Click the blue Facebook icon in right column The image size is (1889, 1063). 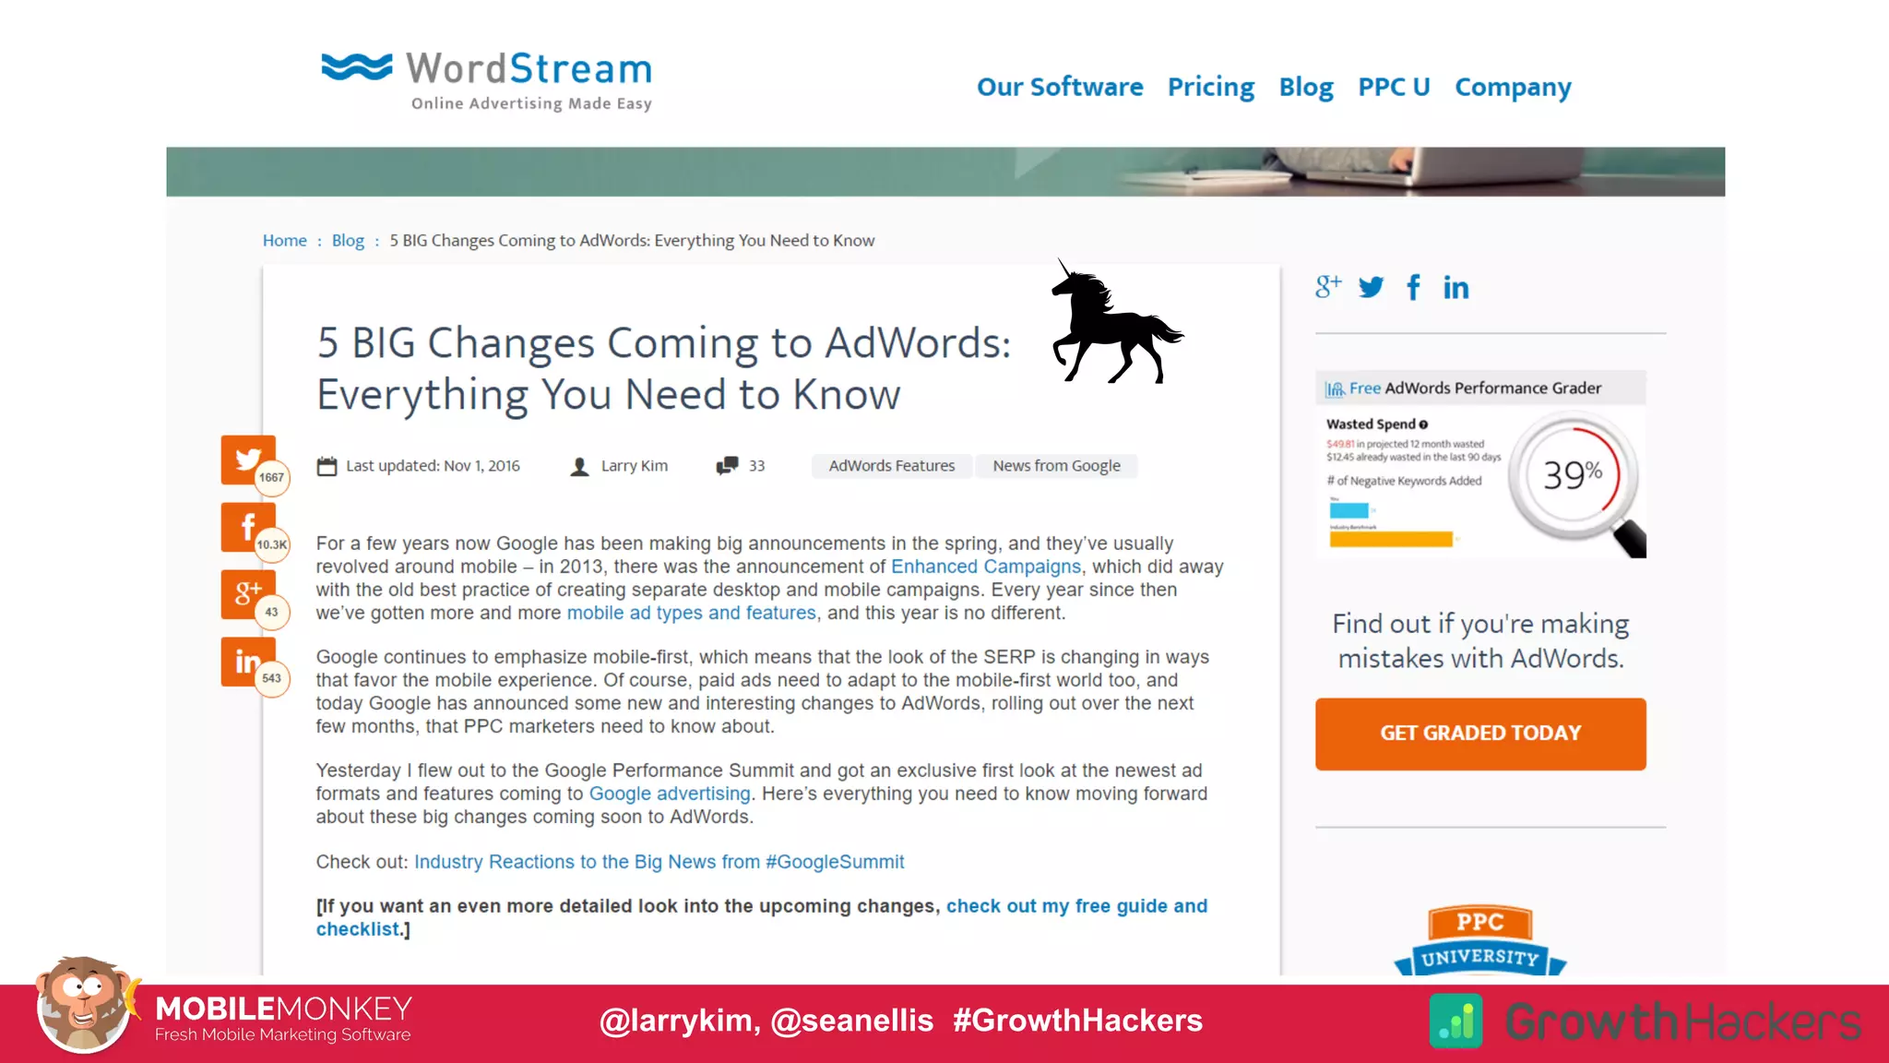[x=1413, y=287]
